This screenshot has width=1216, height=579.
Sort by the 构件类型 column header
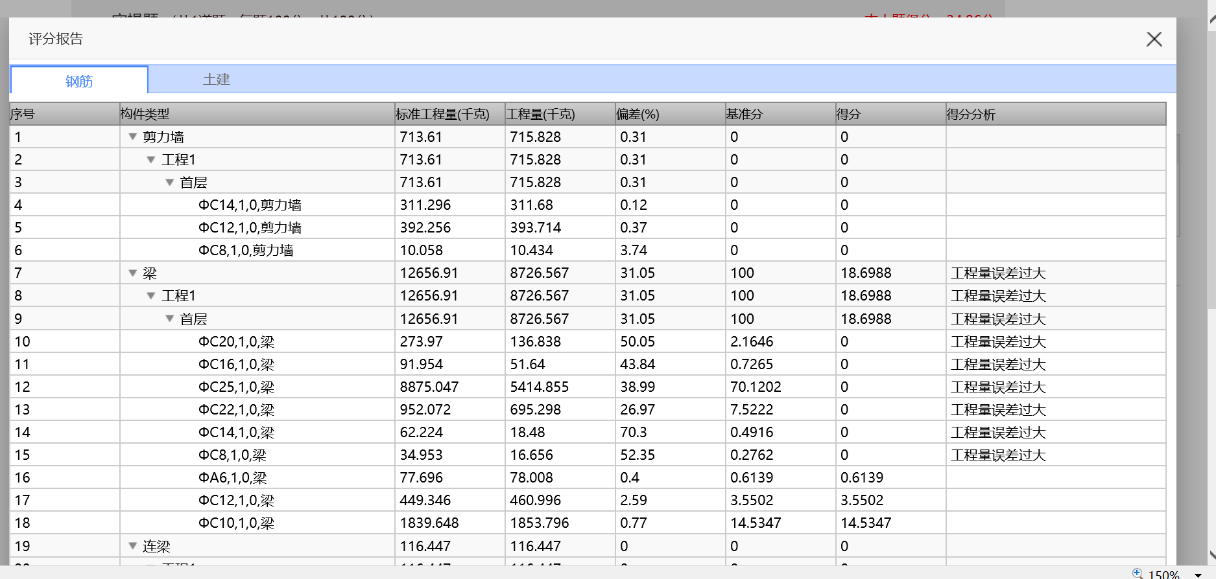point(257,114)
